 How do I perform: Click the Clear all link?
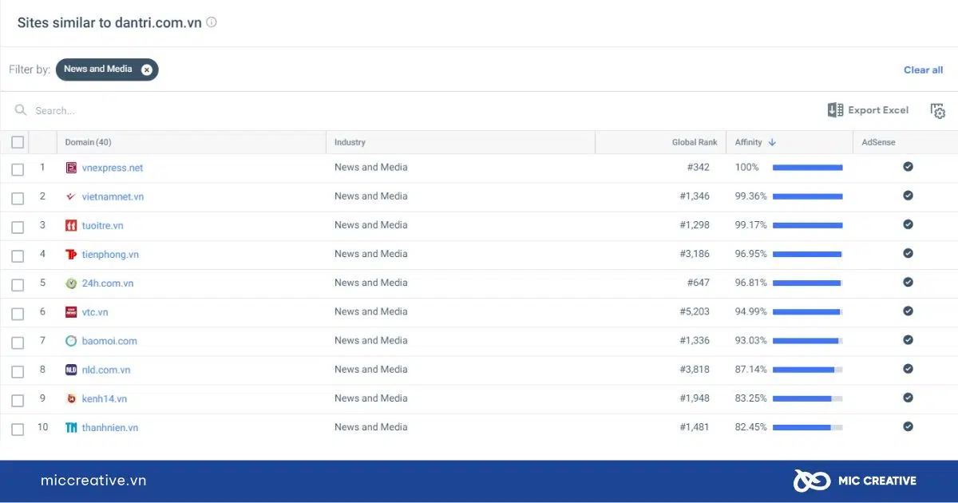tap(923, 70)
